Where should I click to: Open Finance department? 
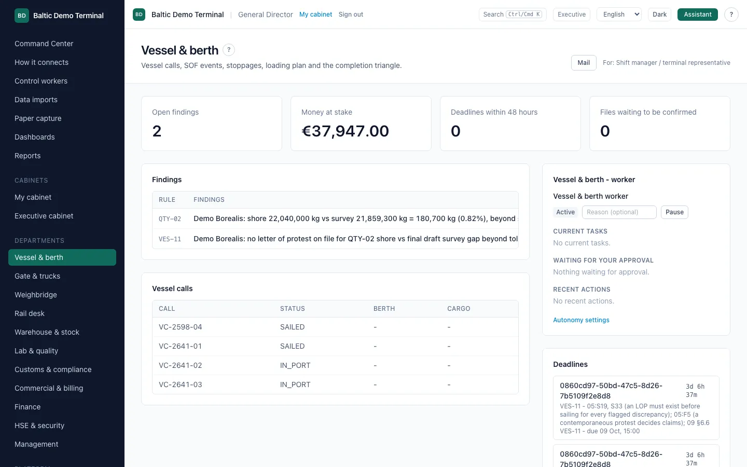click(62, 407)
